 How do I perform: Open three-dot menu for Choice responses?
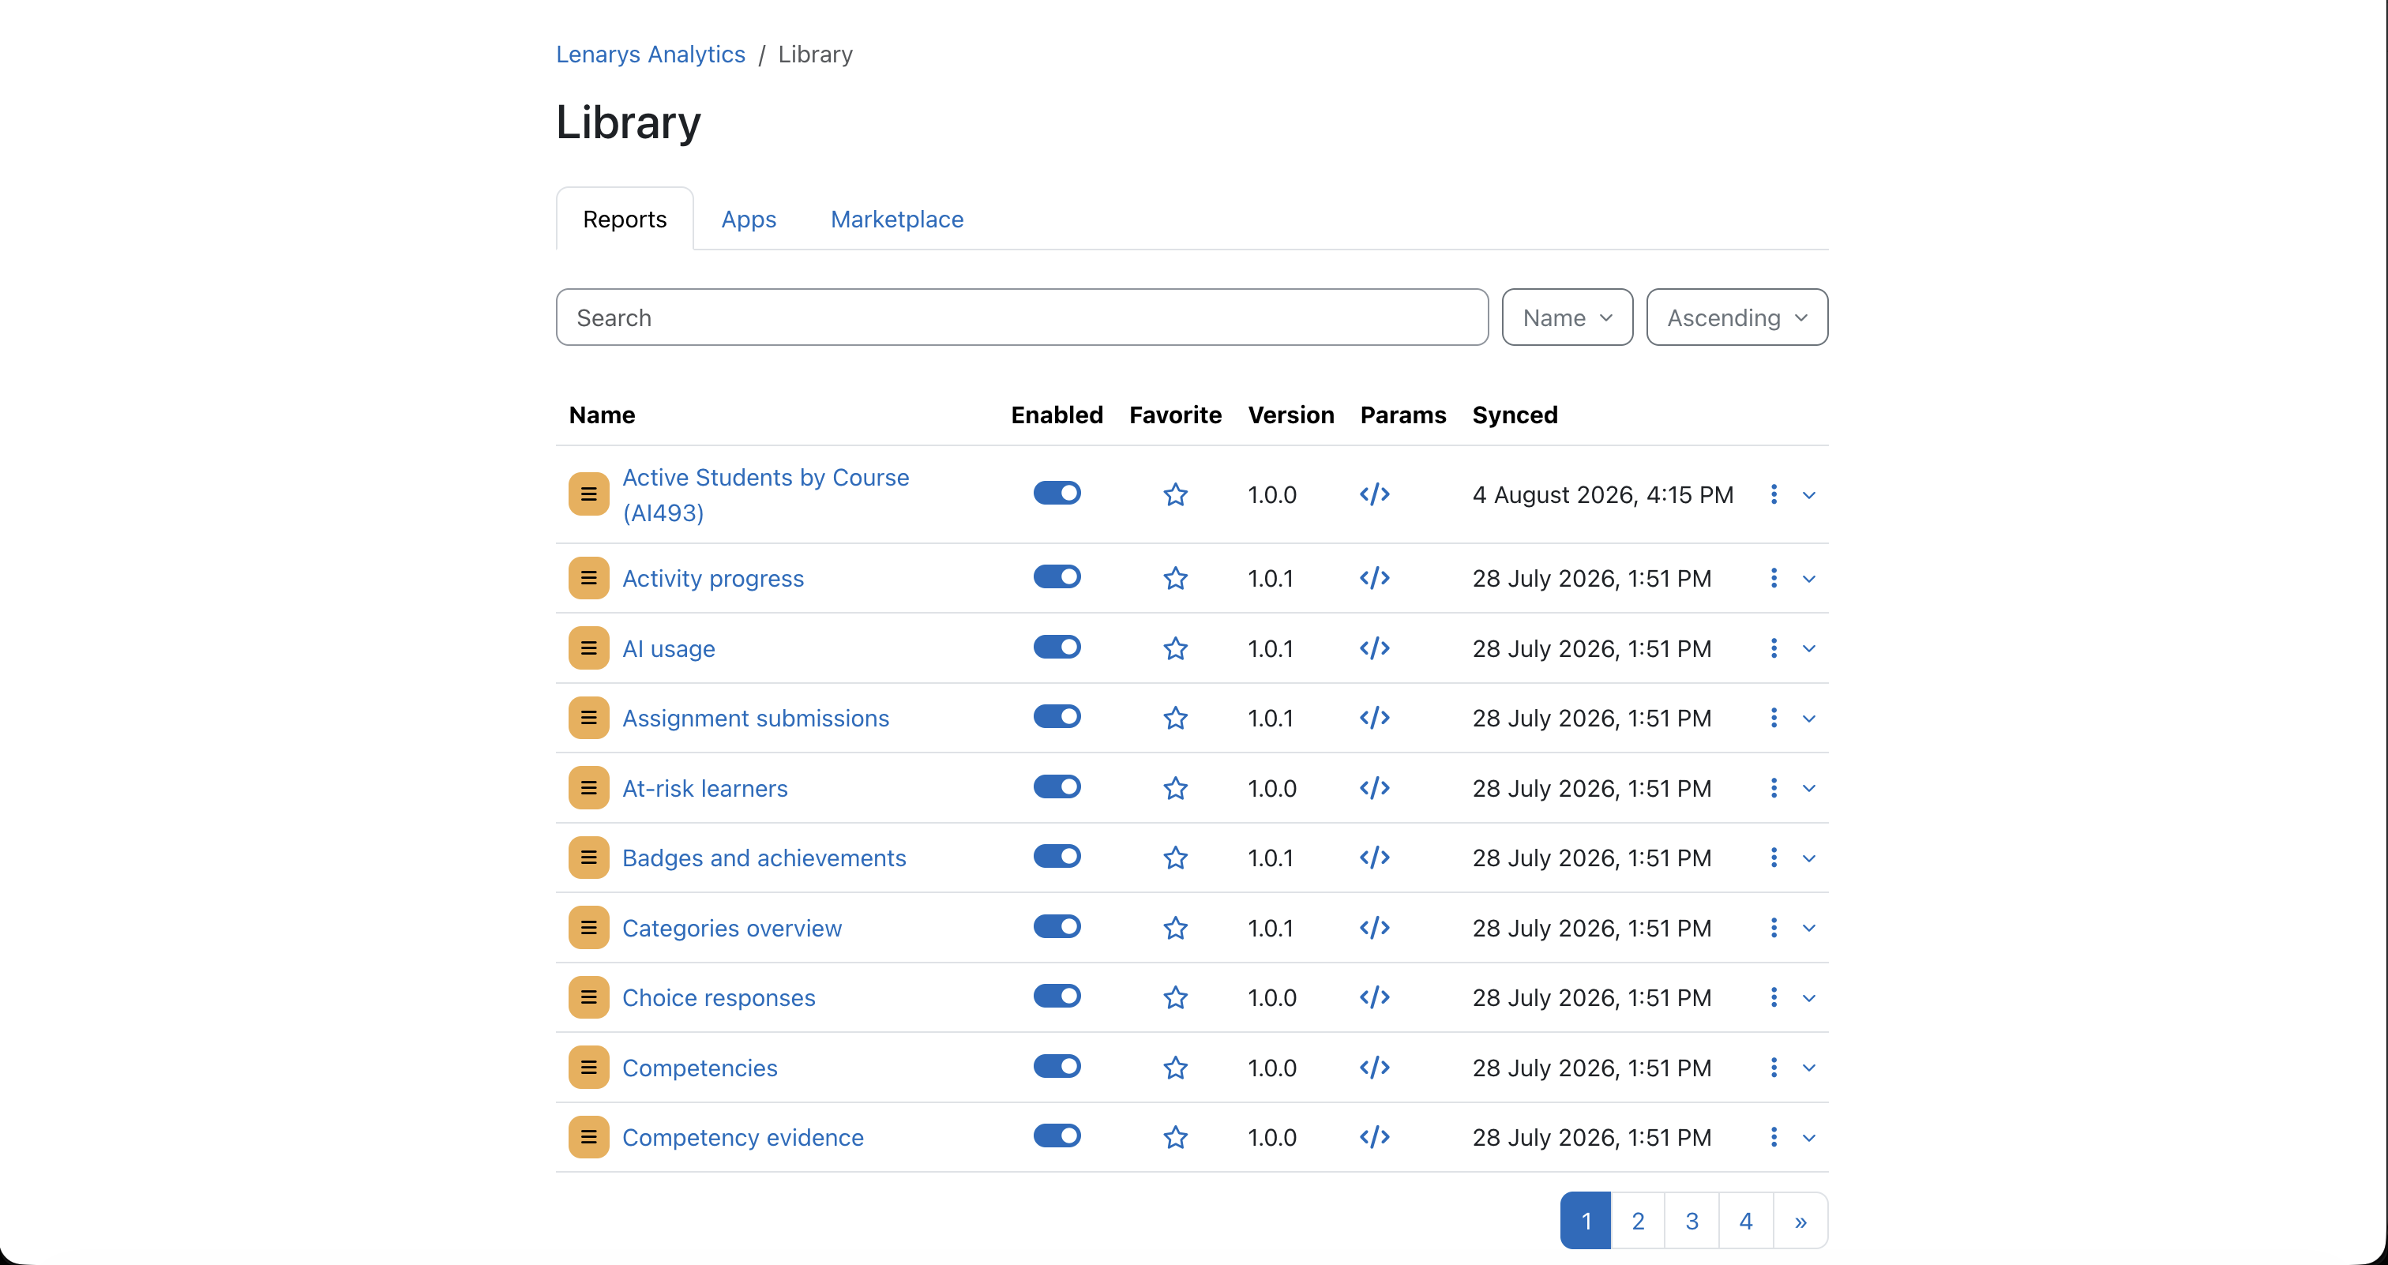coord(1774,997)
